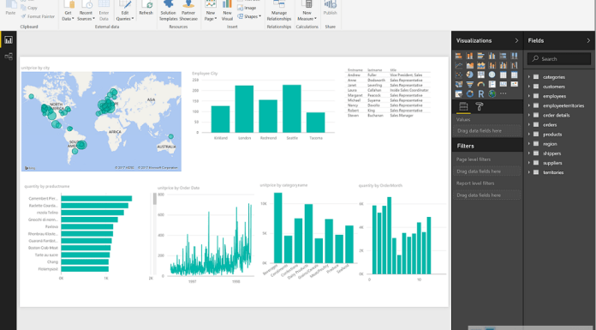
Task: Select the Card visualization icon
Action: [503, 84]
